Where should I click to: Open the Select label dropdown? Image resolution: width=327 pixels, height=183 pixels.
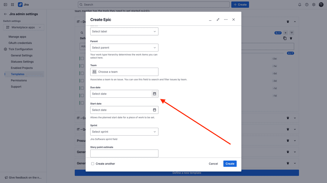point(124,31)
